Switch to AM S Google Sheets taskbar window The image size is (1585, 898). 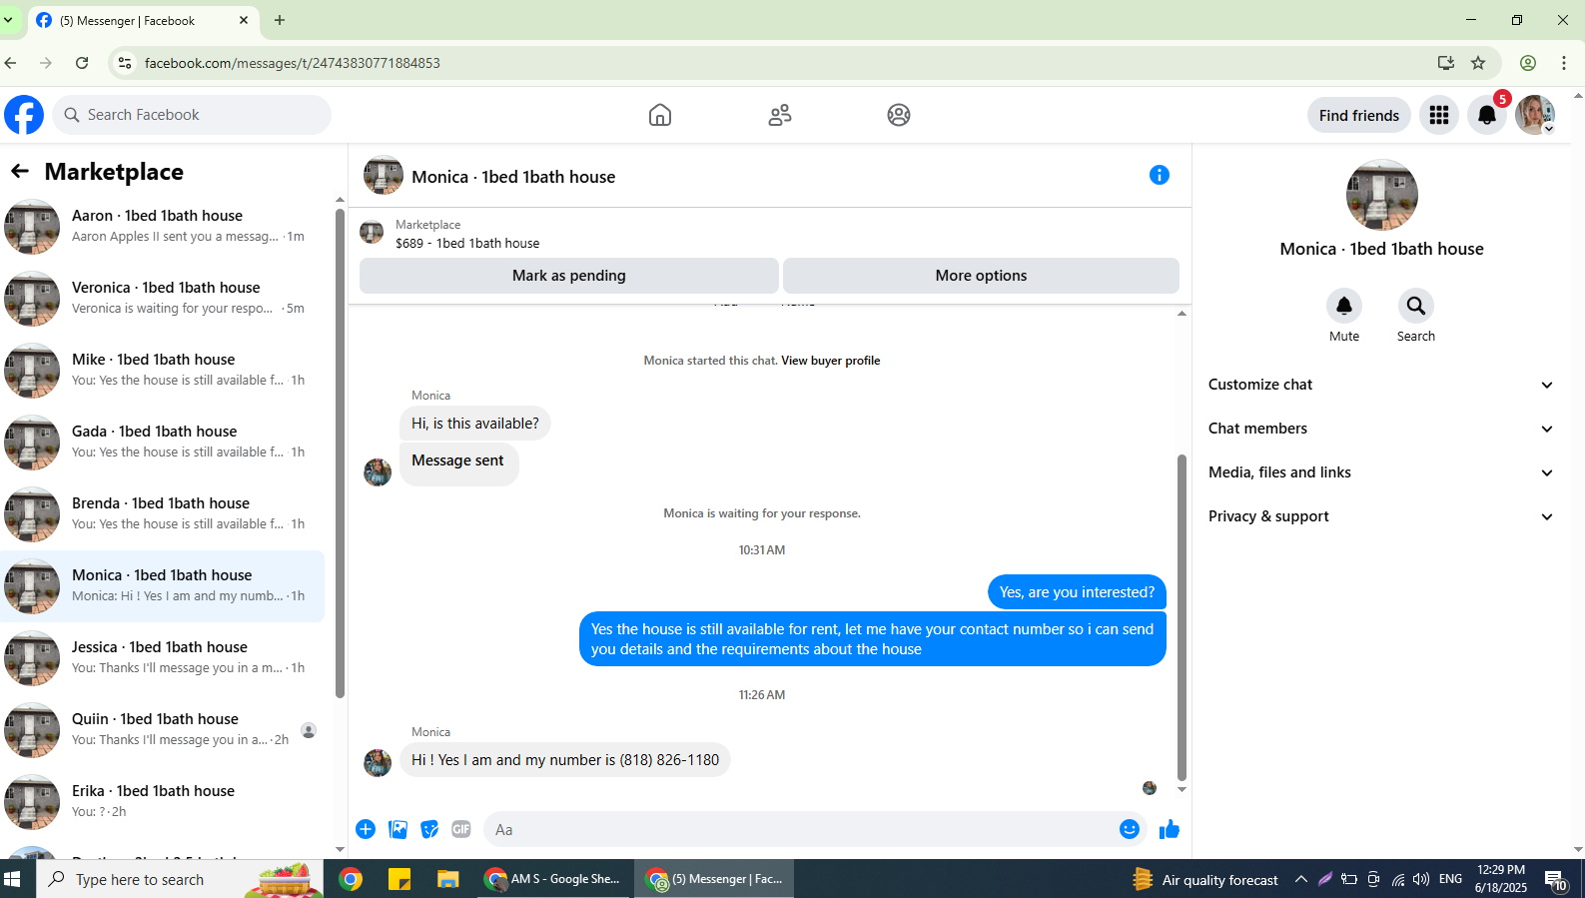click(553, 879)
